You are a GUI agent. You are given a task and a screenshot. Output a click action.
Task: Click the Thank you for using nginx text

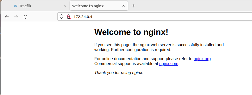pos(119,73)
